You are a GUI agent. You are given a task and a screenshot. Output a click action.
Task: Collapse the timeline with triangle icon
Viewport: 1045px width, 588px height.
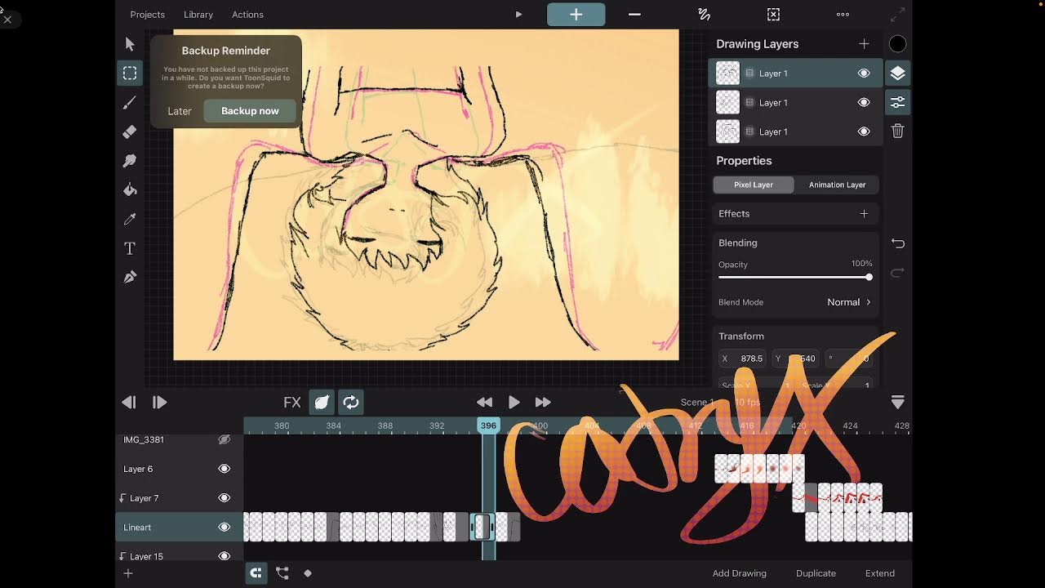(x=897, y=402)
